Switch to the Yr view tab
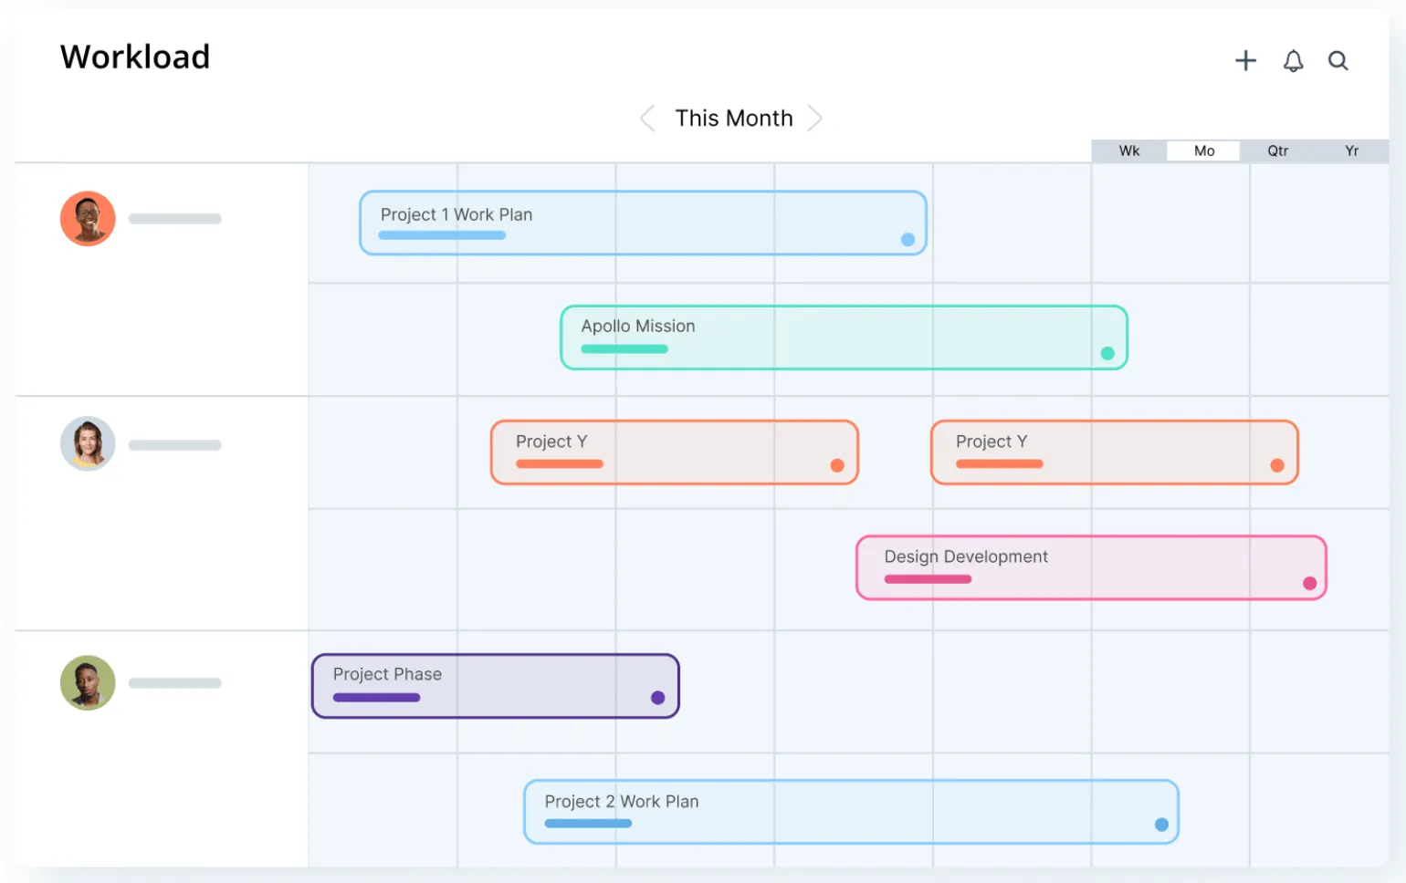 [x=1352, y=151]
